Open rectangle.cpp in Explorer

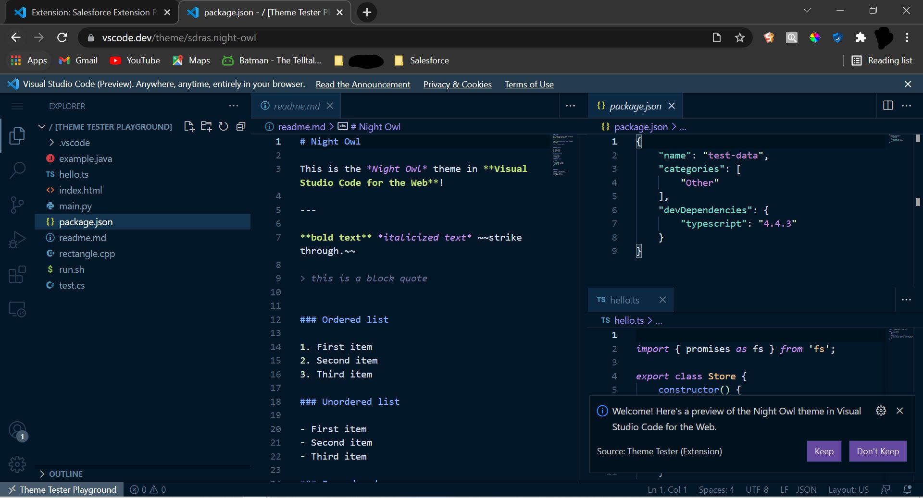pyautogui.click(x=143, y=254)
